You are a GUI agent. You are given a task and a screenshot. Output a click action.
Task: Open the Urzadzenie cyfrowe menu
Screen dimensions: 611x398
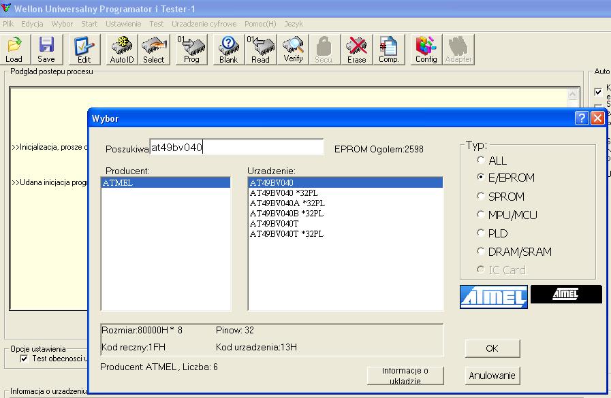click(x=204, y=24)
